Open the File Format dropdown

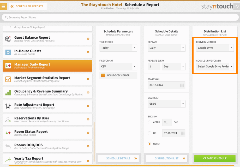[118, 67]
